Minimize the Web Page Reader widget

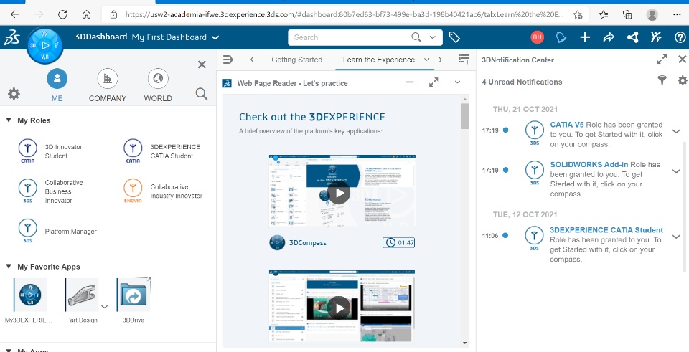[410, 82]
